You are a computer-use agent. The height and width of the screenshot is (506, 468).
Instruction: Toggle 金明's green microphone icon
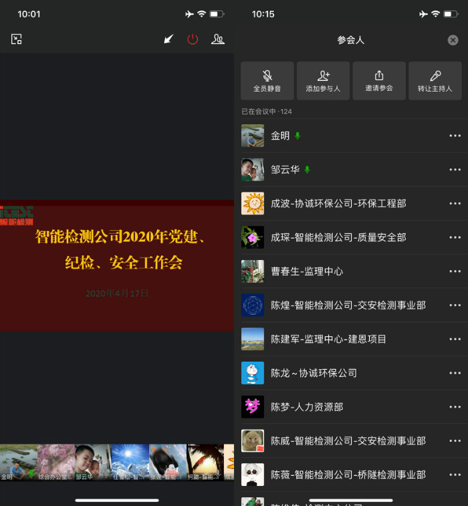(x=298, y=136)
